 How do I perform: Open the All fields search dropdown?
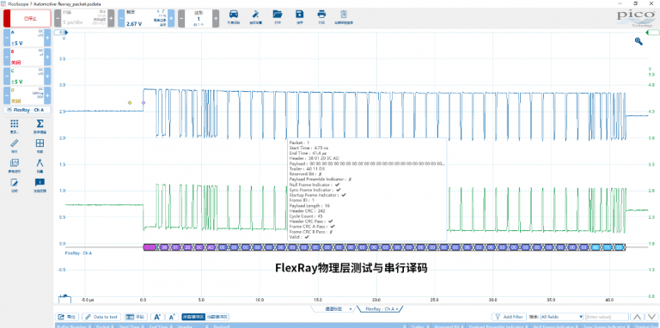pyautogui.click(x=561, y=317)
